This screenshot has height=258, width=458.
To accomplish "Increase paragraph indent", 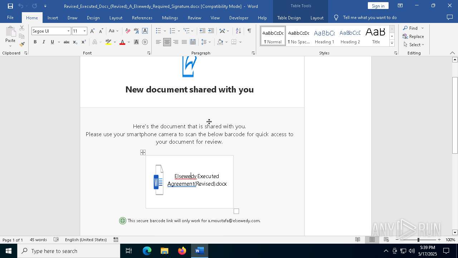I will [211, 31].
